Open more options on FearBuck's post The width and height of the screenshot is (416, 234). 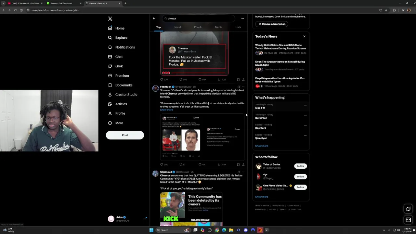(243, 87)
